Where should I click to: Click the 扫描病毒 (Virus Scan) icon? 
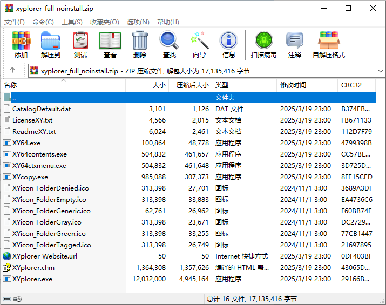pos(263,40)
